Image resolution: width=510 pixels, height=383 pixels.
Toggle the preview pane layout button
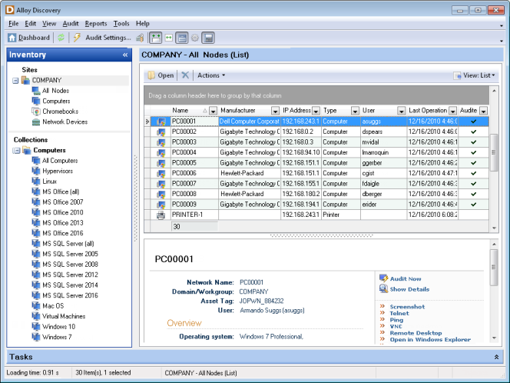click(181, 38)
